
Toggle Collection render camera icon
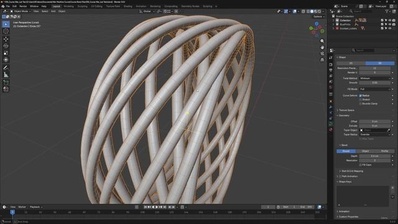(394, 21)
